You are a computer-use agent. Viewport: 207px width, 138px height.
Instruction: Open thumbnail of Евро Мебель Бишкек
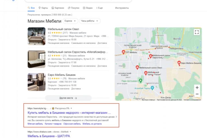click(37, 82)
